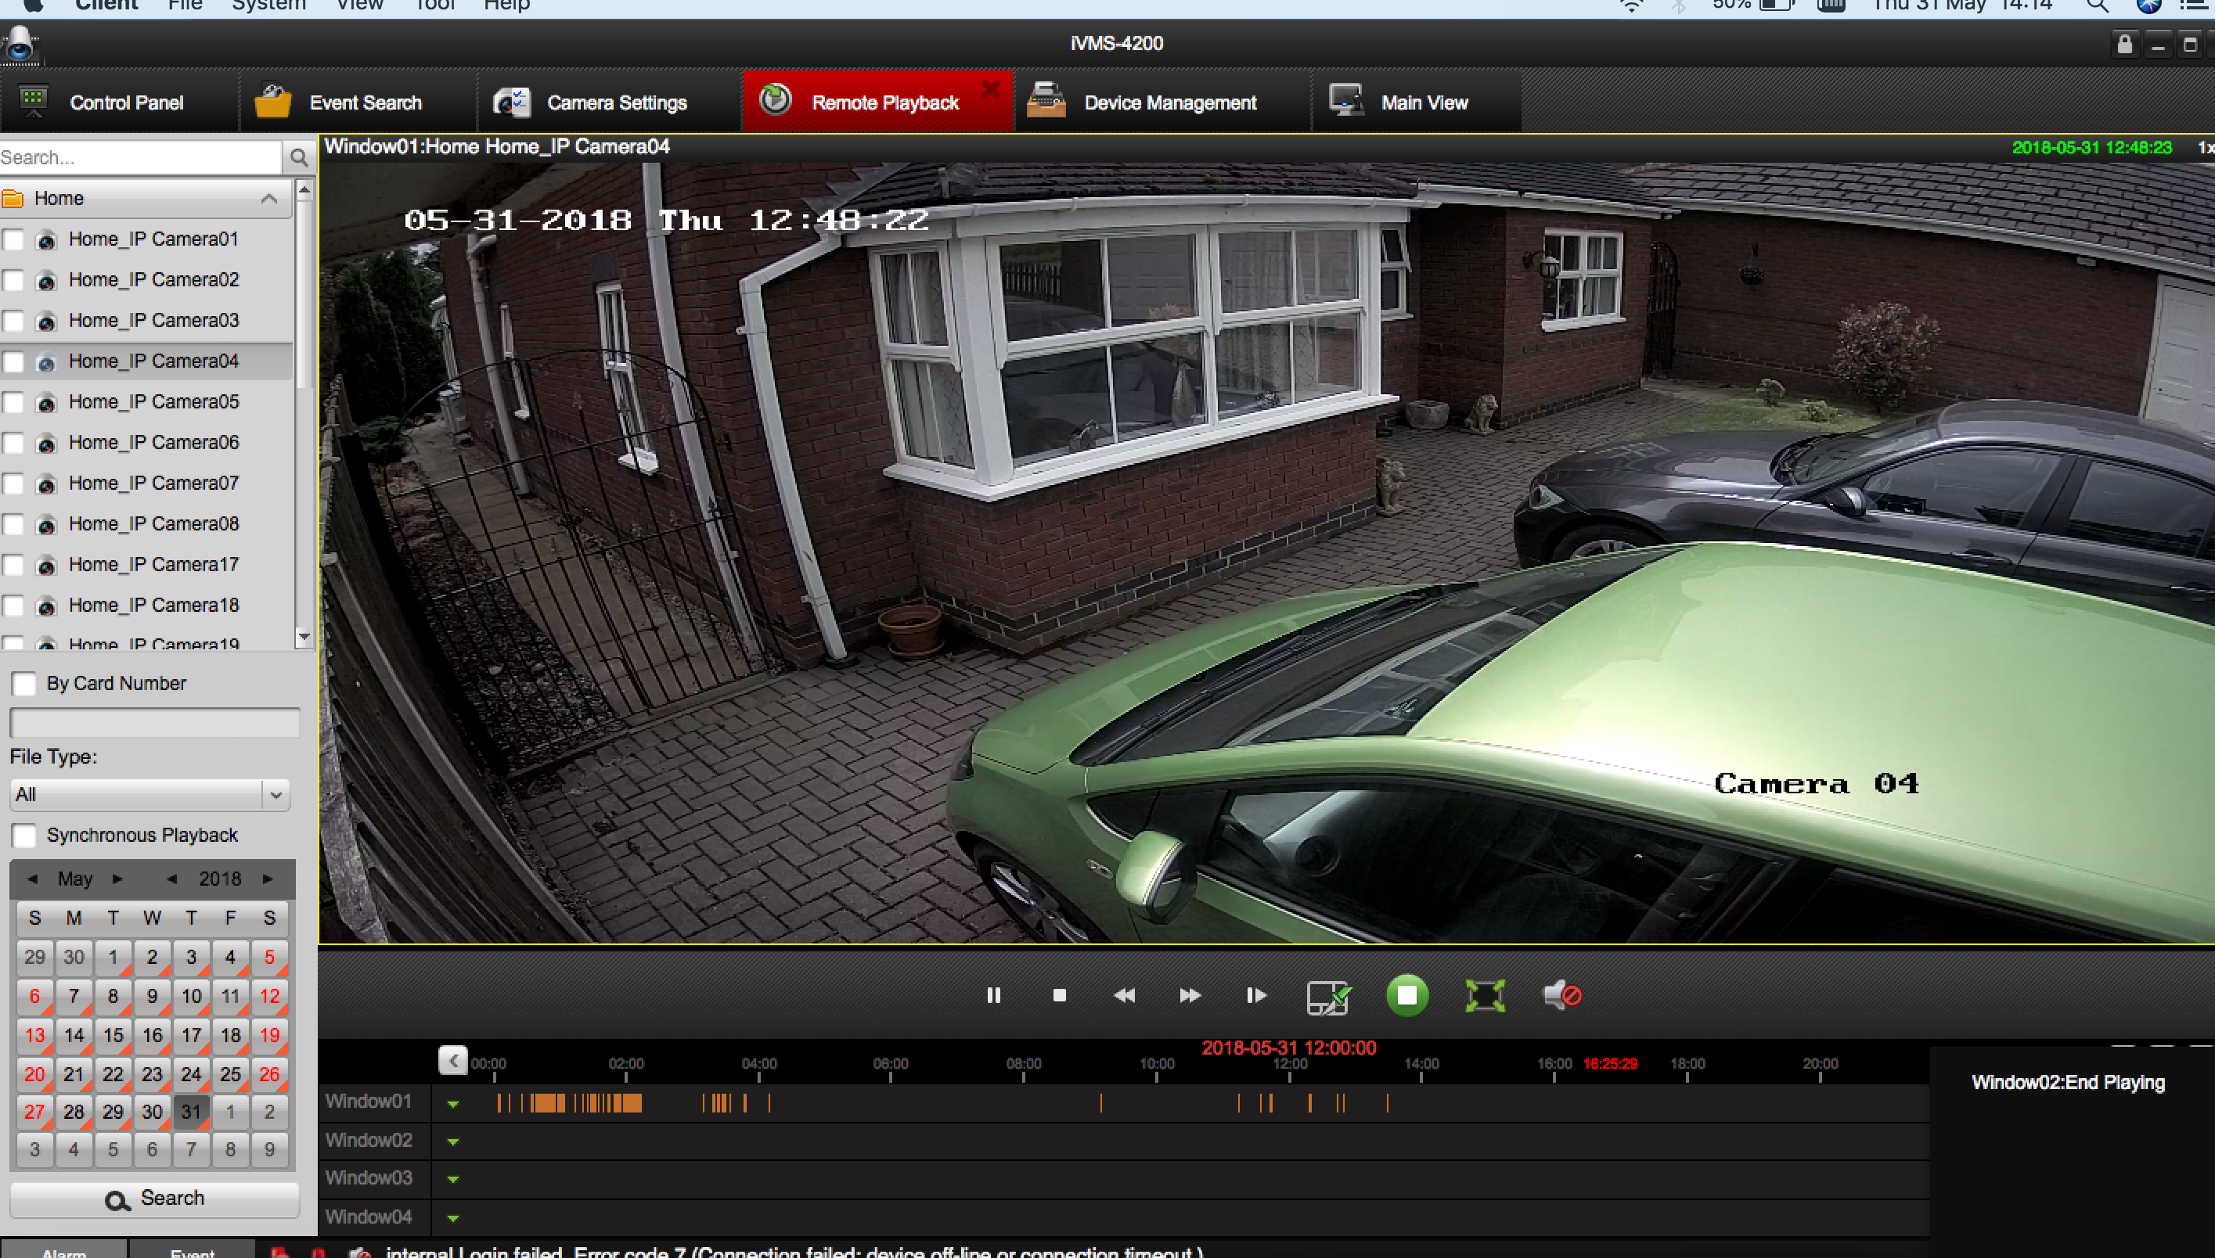The width and height of the screenshot is (2215, 1258).
Task: Click the green stop all playback button
Action: 1406,995
